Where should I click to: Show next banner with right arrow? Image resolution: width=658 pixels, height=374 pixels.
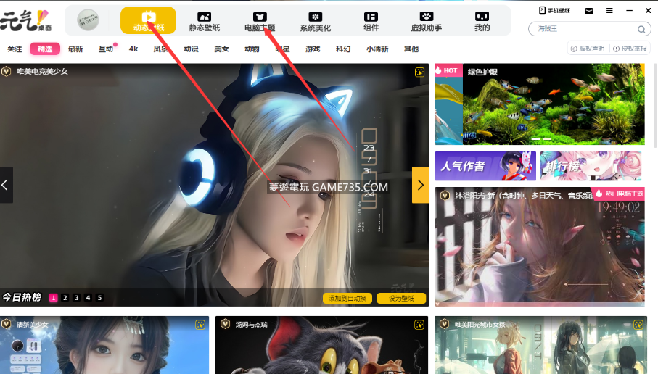point(421,185)
